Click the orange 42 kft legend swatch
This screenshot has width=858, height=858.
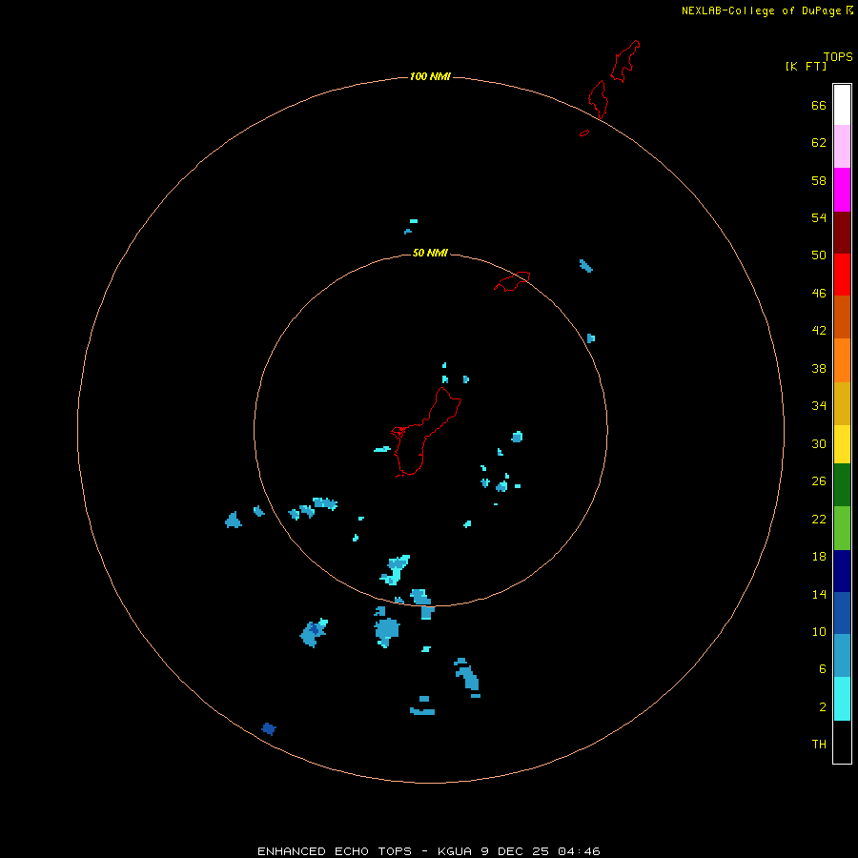coord(842,360)
